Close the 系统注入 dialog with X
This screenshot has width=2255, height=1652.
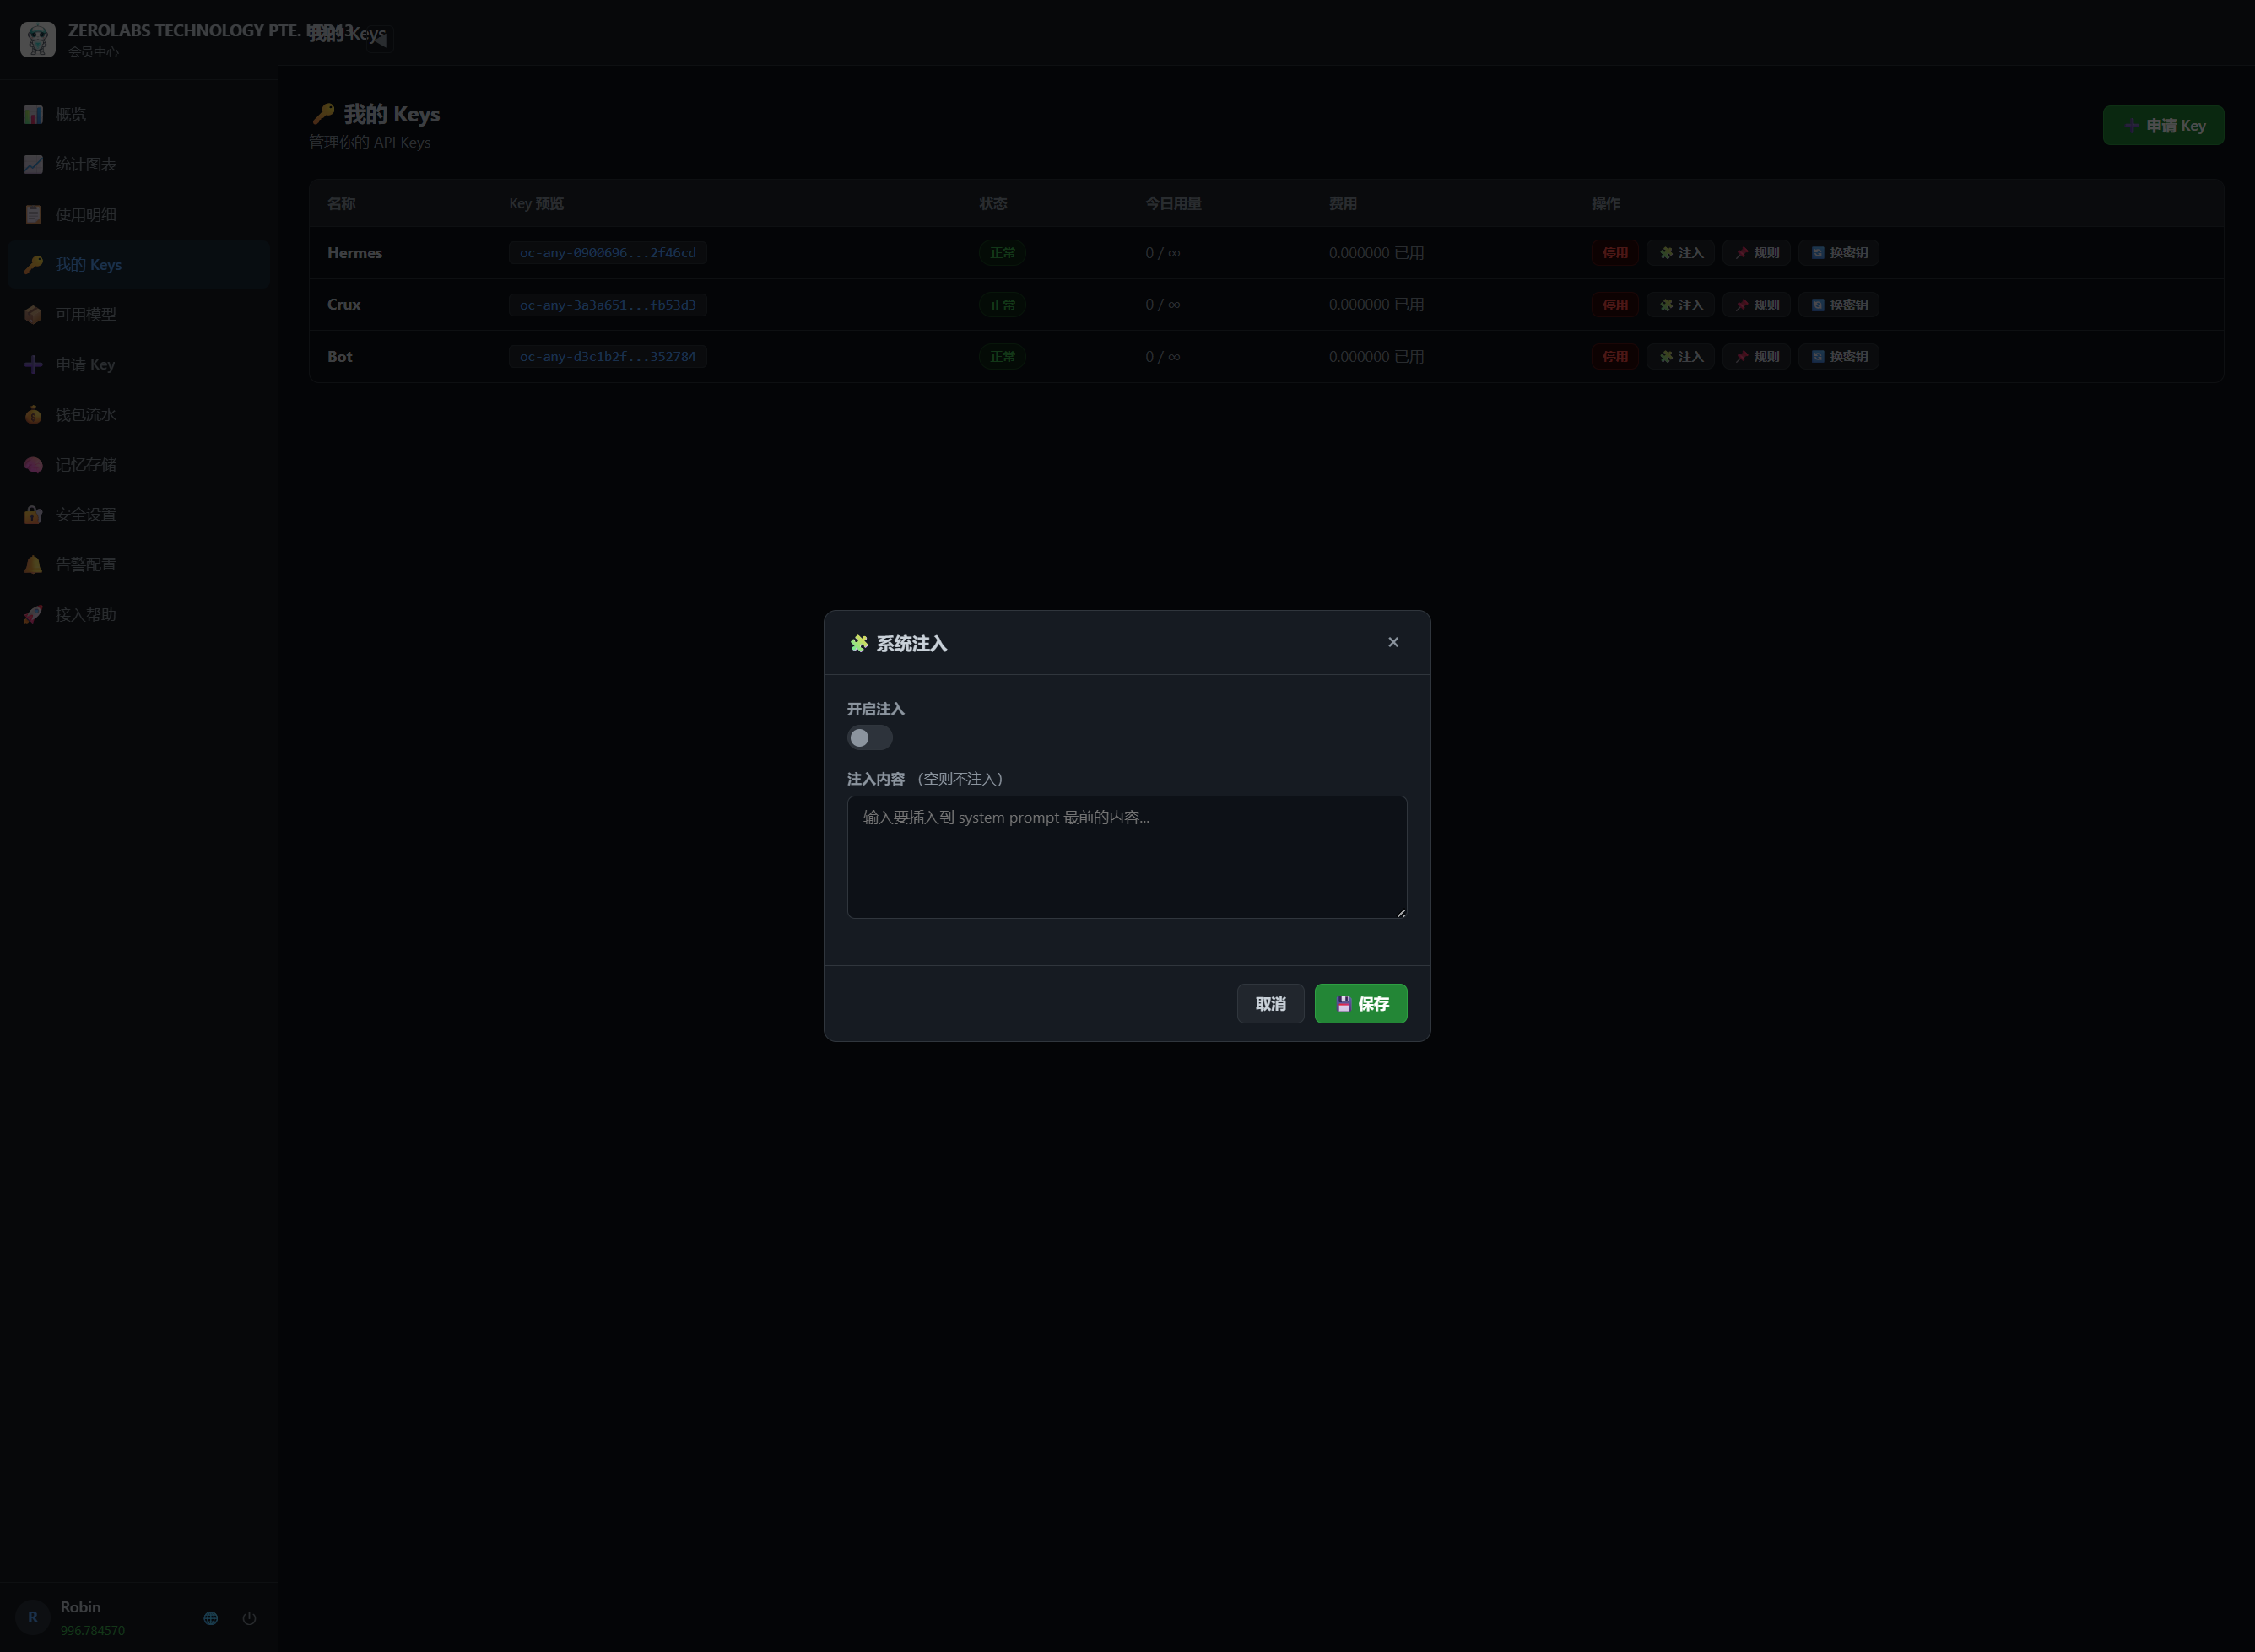1393,642
